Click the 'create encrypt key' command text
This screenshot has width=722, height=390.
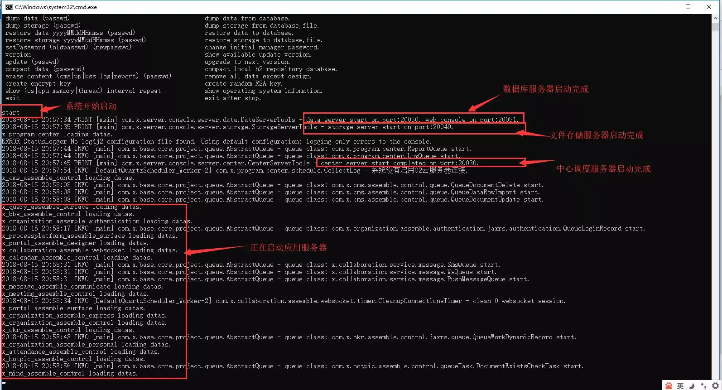pyautogui.click(x=38, y=84)
